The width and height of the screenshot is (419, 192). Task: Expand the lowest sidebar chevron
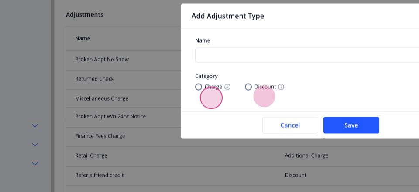(35, 164)
